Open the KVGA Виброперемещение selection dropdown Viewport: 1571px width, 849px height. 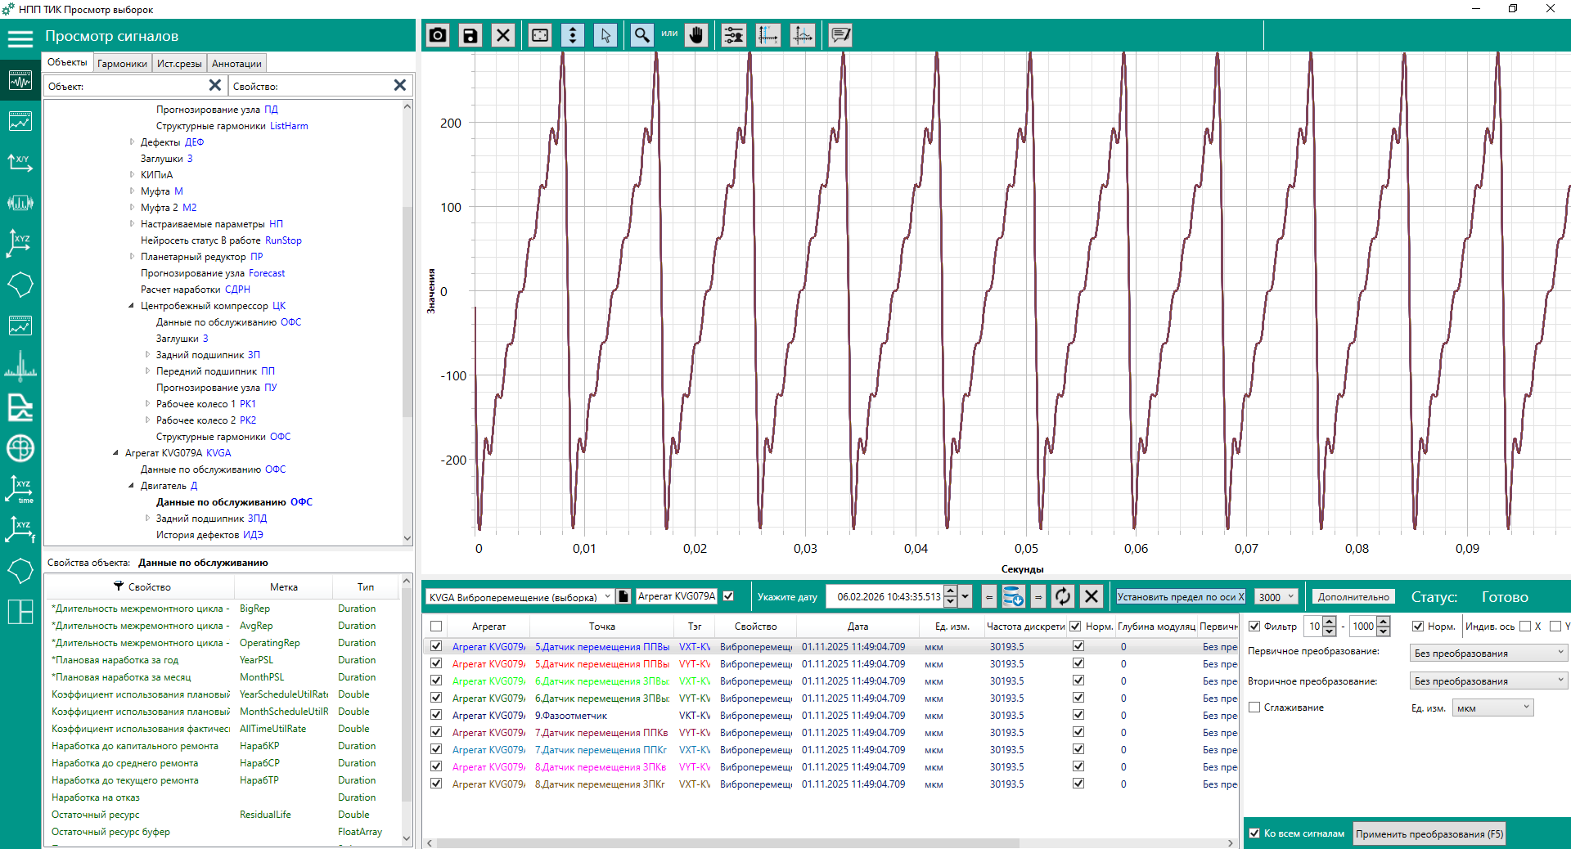click(x=520, y=597)
